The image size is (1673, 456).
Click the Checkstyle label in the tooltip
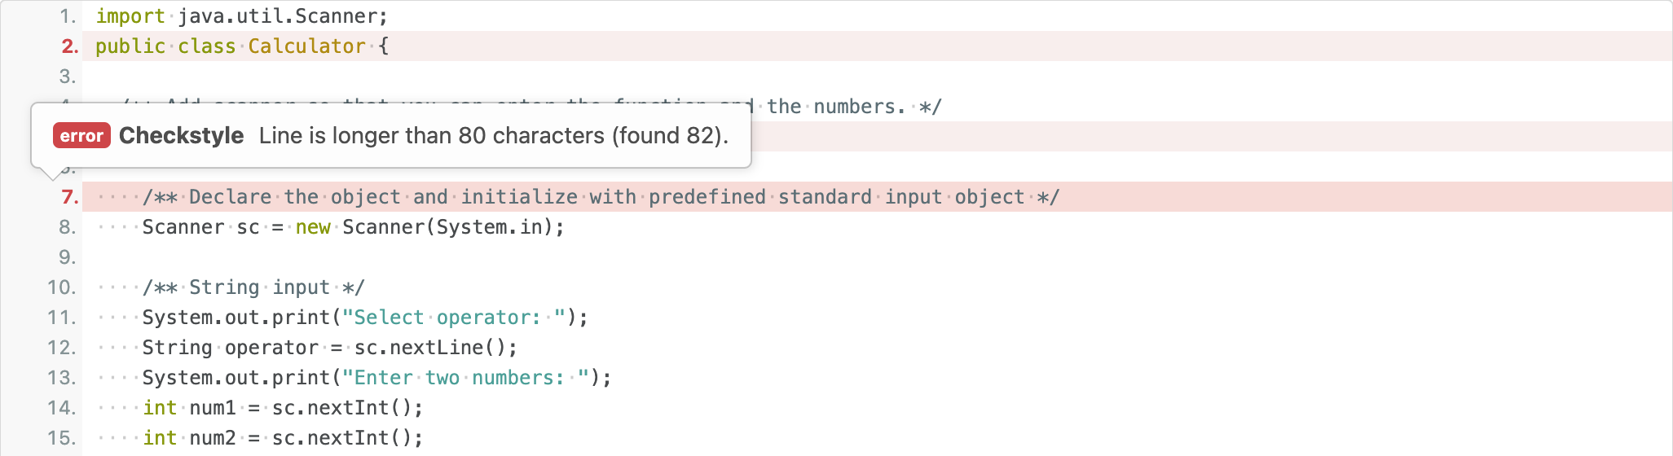pyautogui.click(x=181, y=136)
